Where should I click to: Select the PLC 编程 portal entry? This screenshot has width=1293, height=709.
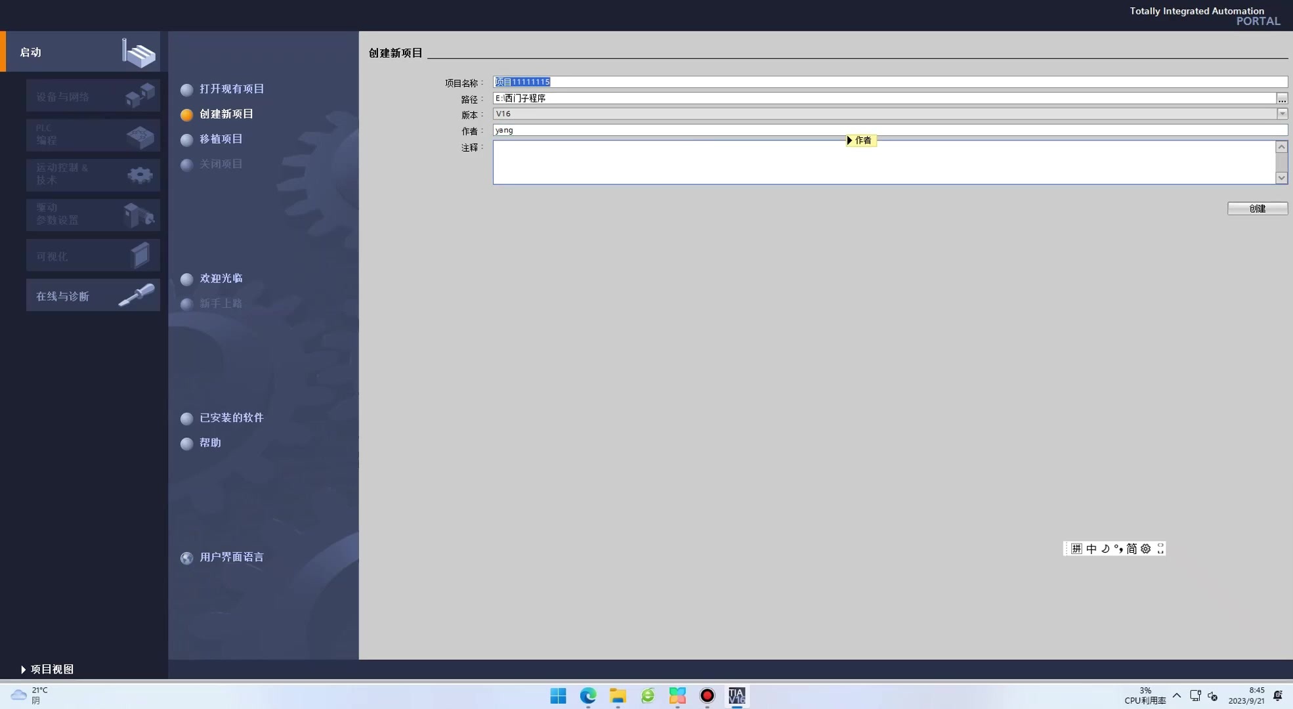93,135
